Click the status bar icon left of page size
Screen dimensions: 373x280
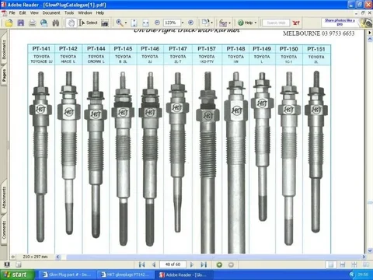click(13, 257)
